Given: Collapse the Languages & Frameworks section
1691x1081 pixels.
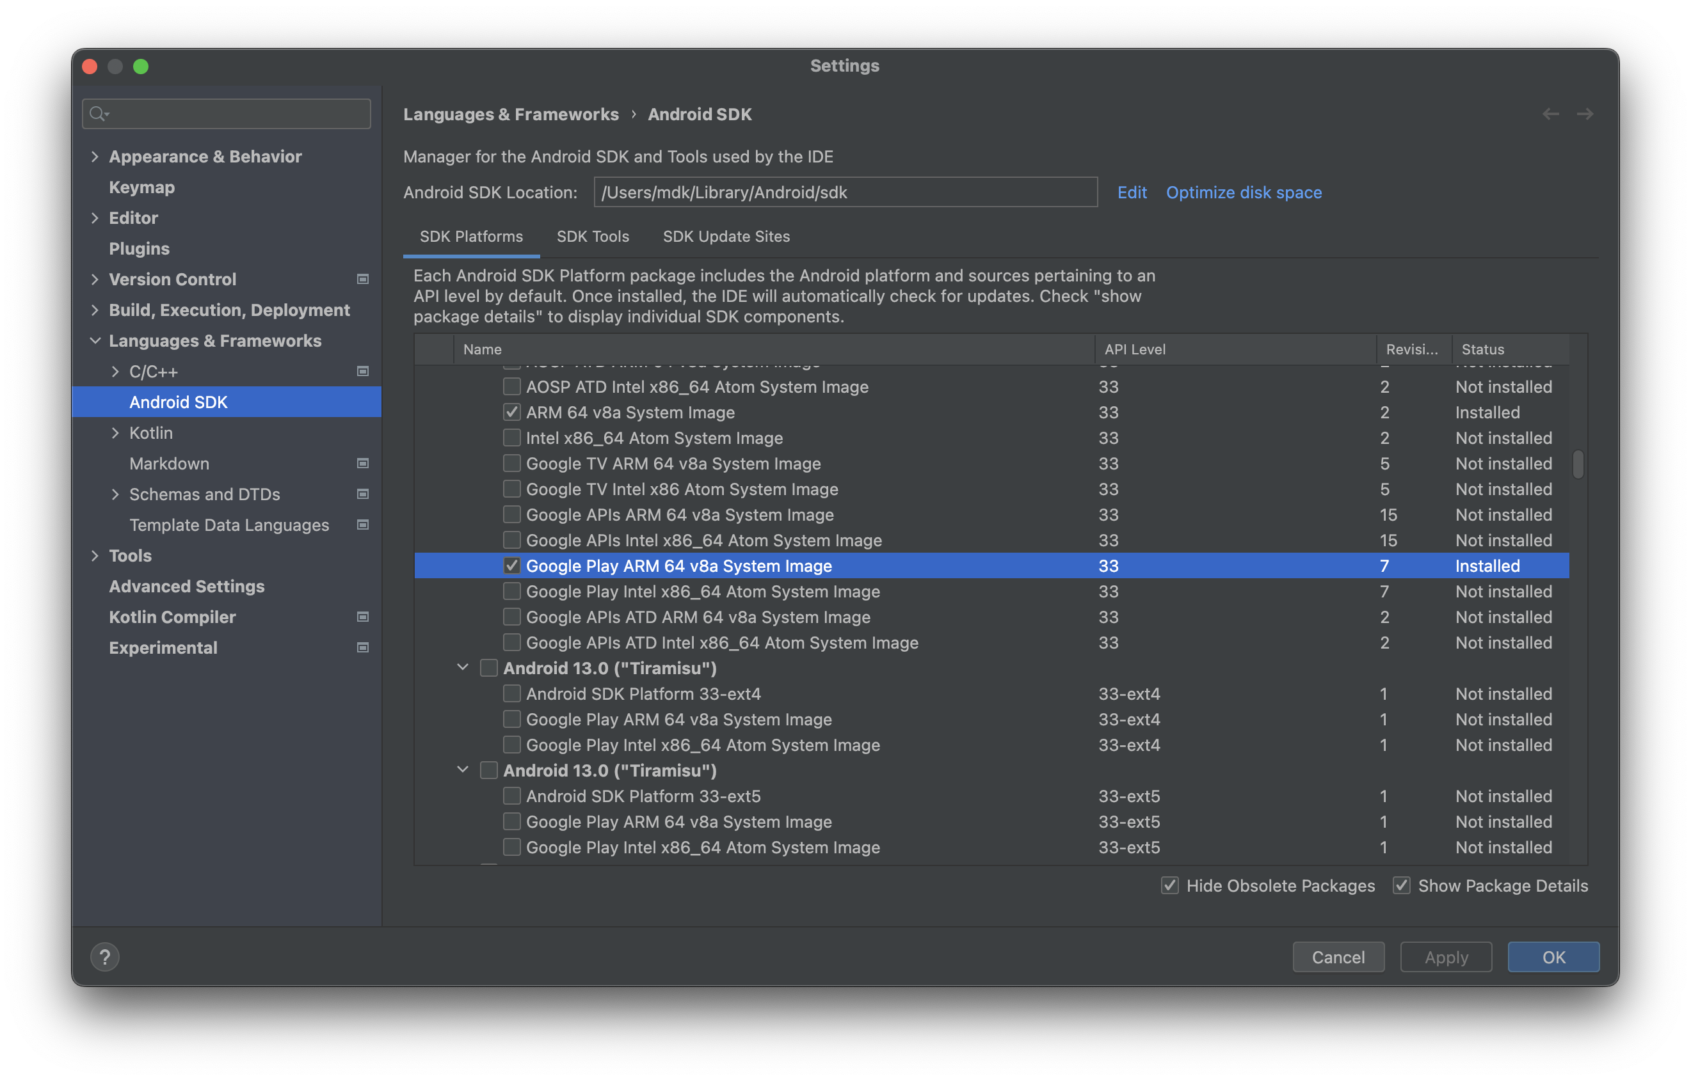Looking at the screenshot, I should [95, 340].
